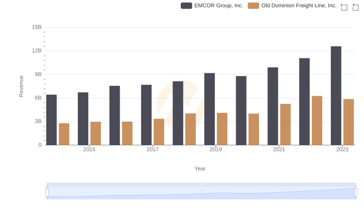Click the Year axis title

200,169
